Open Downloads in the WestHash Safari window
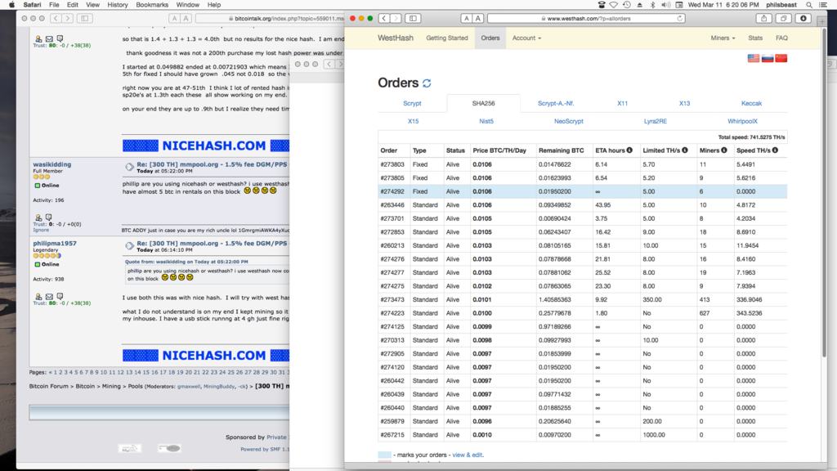This screenshot has width=837, height=471. [x=803, y=18]
